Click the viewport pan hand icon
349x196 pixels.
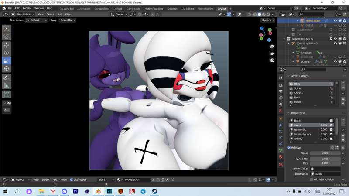(x=272, y=54)
